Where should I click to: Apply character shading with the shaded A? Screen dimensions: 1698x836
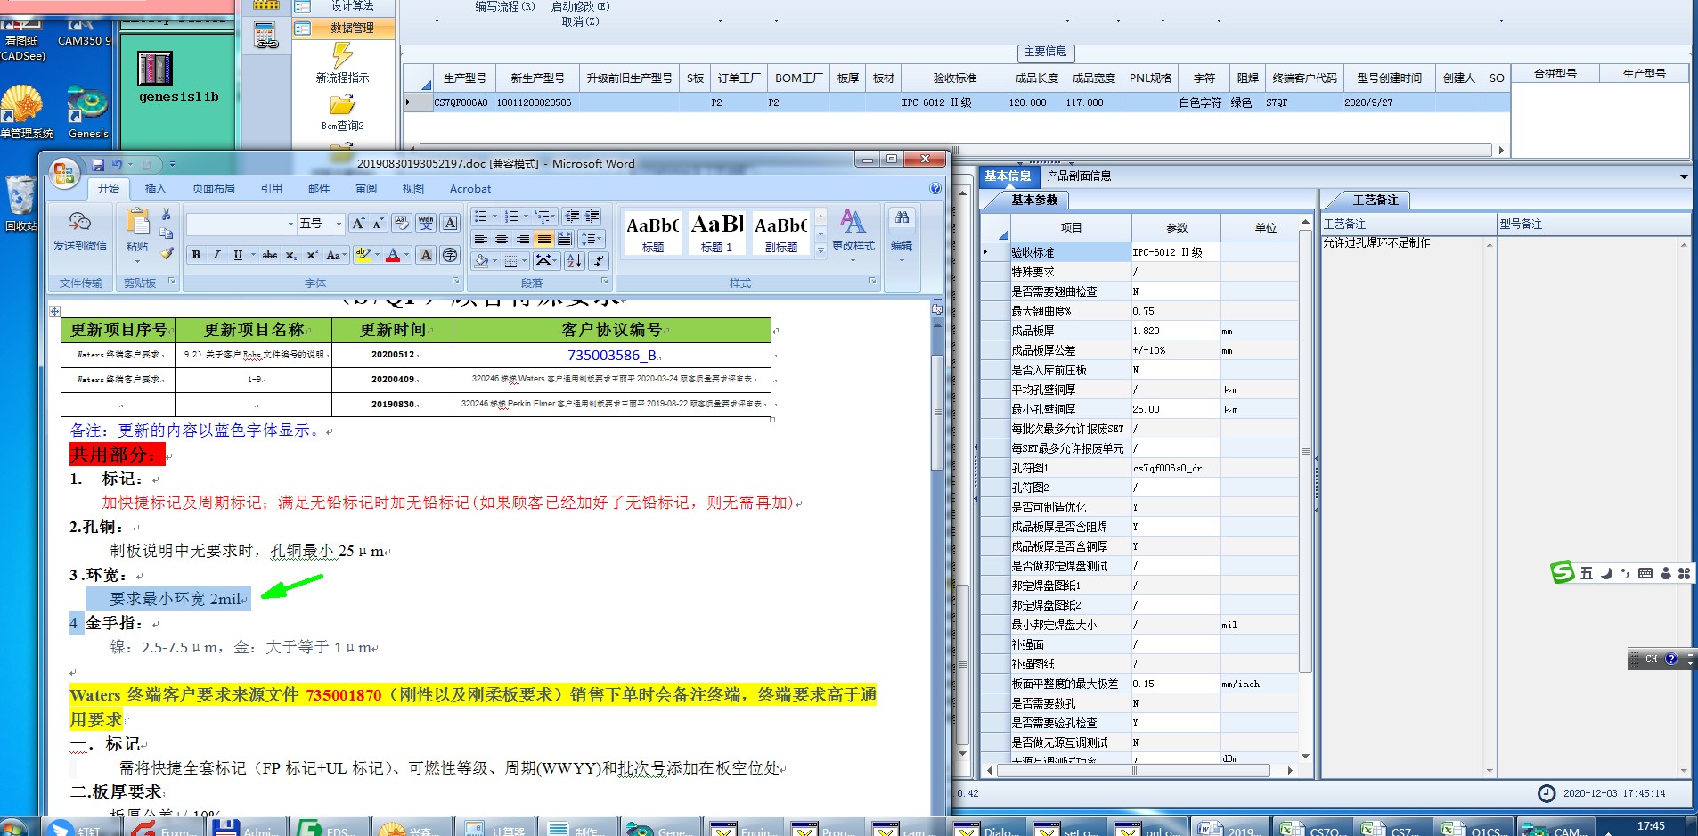point(426,255)
